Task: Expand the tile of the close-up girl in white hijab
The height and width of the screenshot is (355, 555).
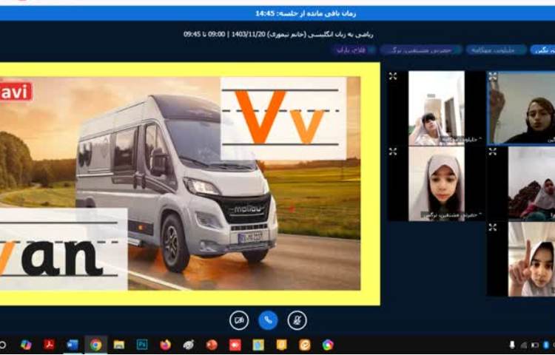Action: click(393, 152)
